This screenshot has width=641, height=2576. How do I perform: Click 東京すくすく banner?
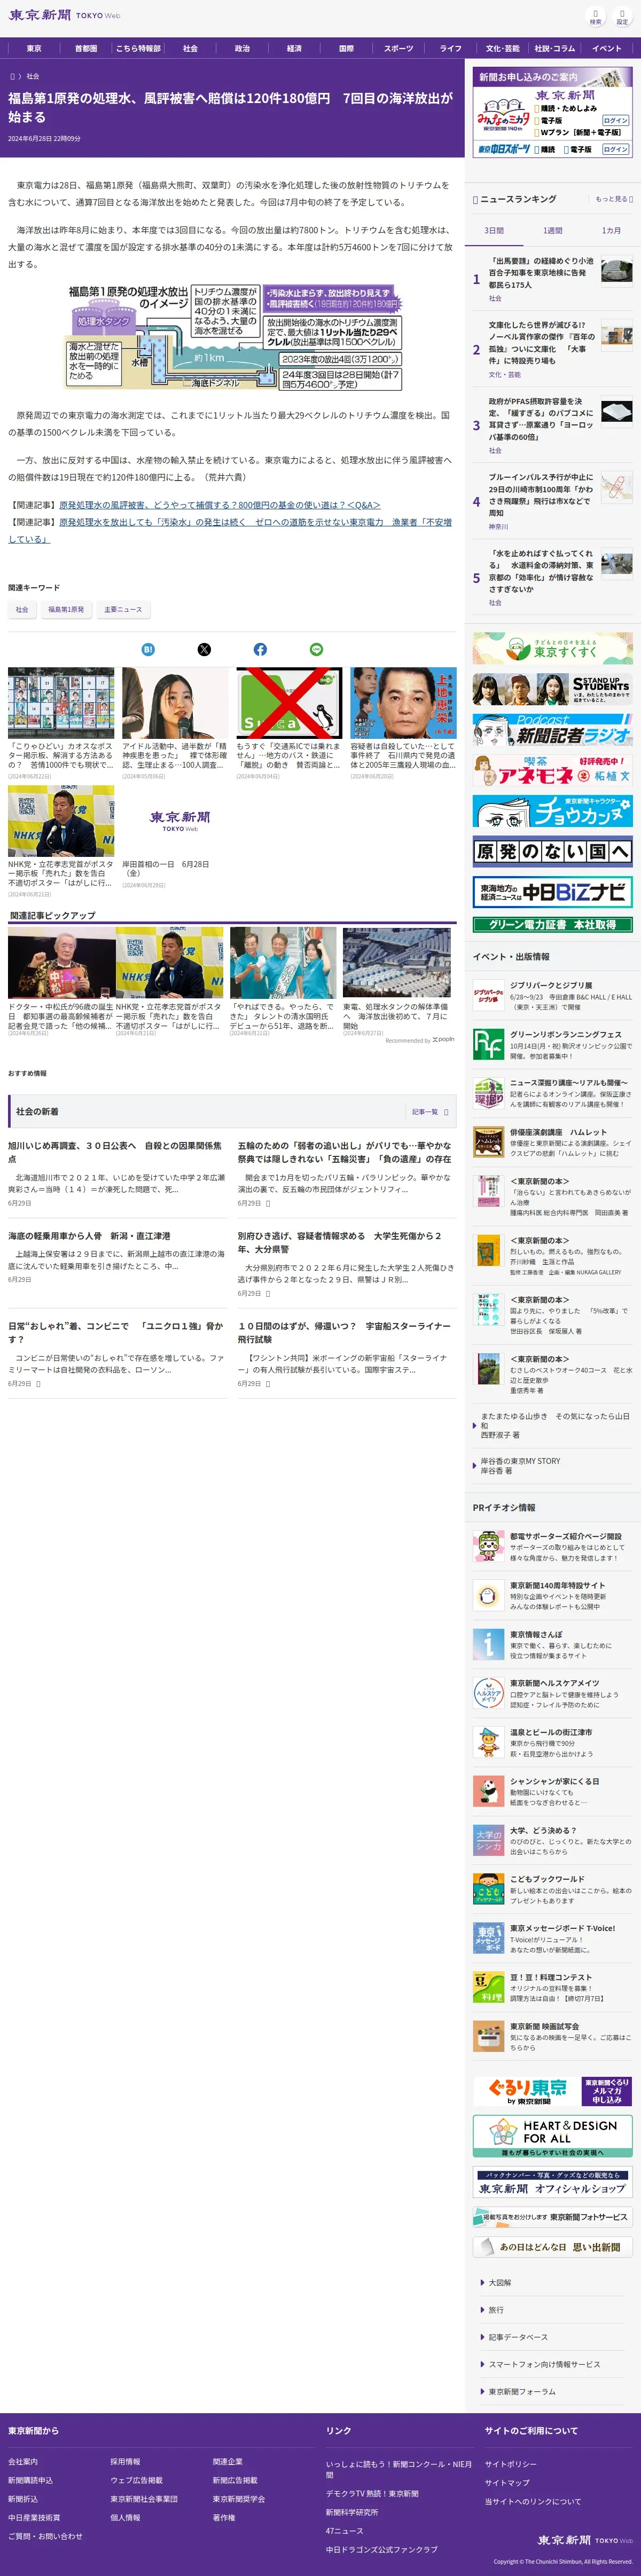(x=552, y=649)
